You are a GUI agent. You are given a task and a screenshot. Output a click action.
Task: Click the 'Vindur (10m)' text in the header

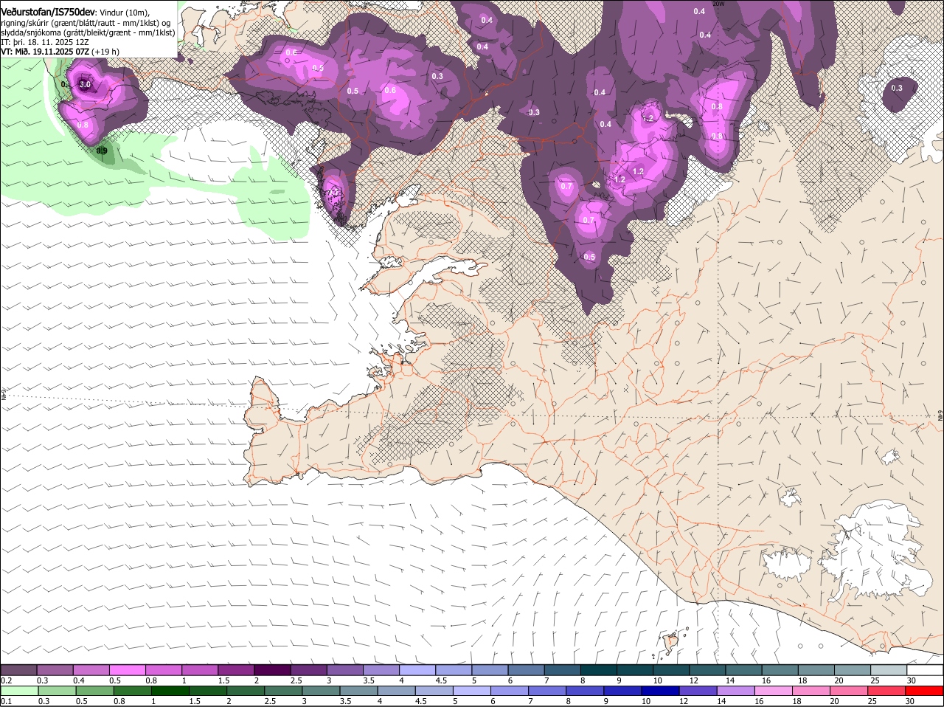(x=123, y=13)
